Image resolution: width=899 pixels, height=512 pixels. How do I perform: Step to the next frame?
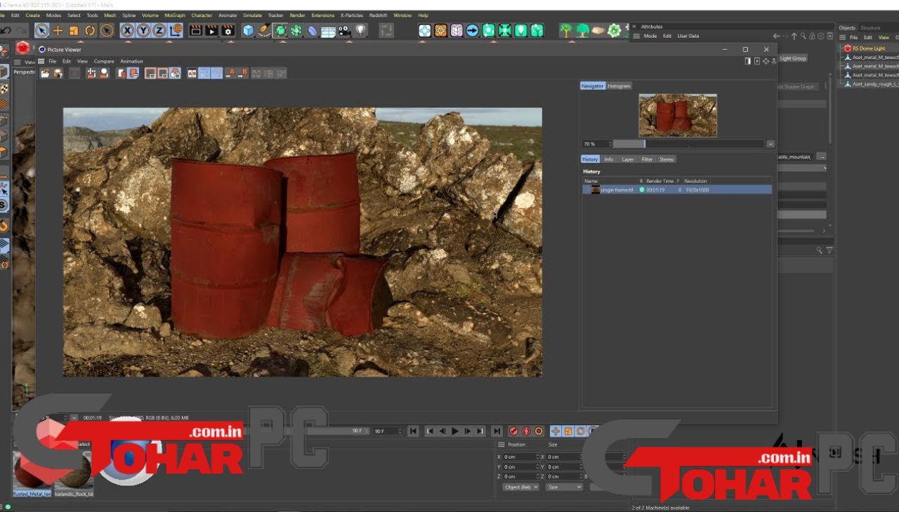[468, 431]
